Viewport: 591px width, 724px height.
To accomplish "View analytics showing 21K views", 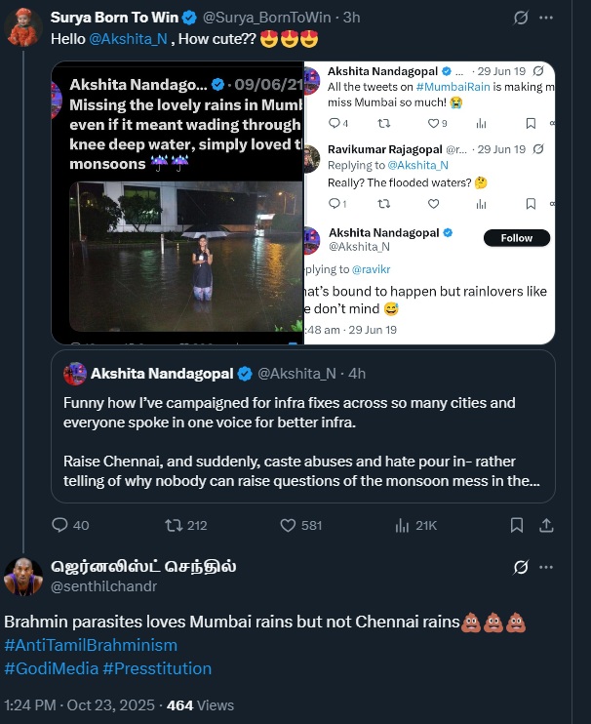I will [402, 525].
